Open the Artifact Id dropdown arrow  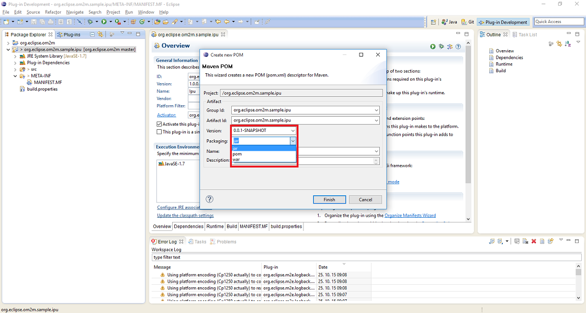376,120
